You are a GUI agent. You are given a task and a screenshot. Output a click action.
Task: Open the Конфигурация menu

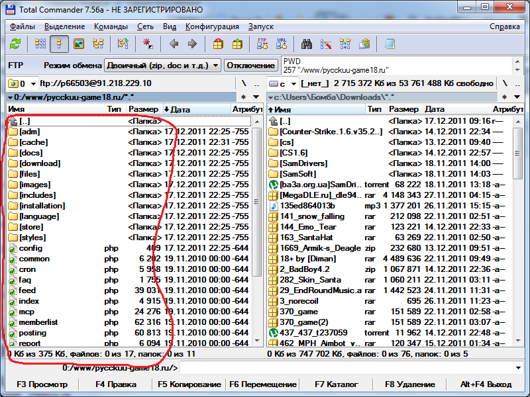pyautogui.click(x=212, y=26)
